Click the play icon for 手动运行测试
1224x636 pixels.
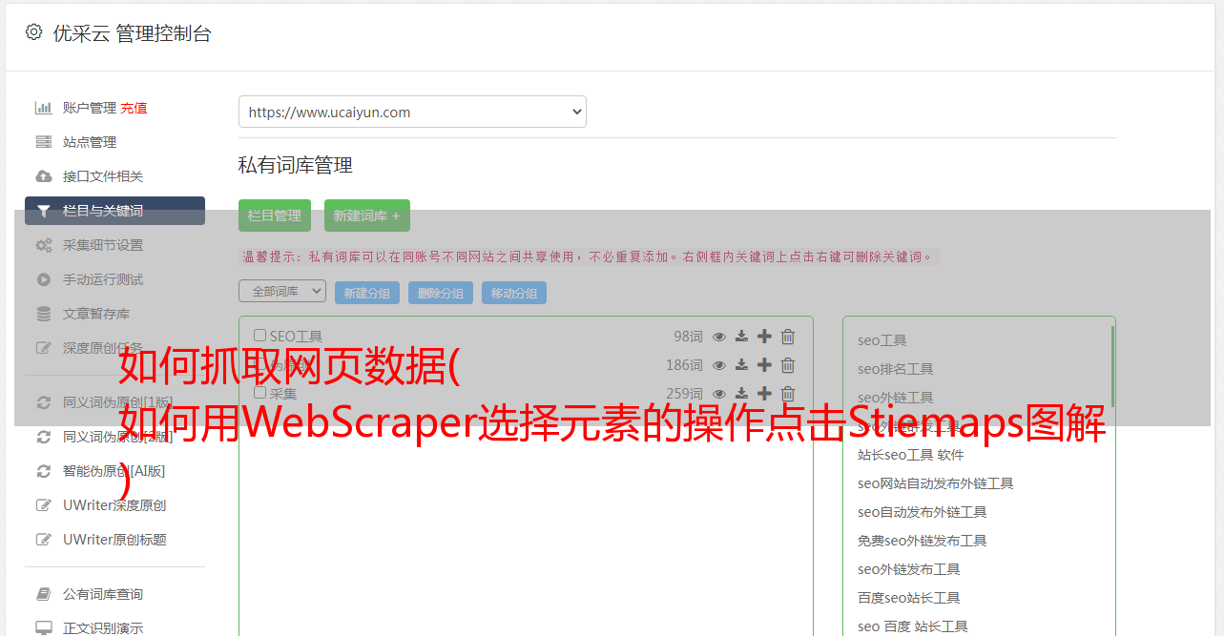point(44,279)
